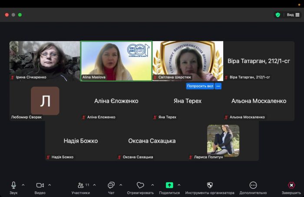Select Лариса Политун's profile photo tile

(223, 140)
